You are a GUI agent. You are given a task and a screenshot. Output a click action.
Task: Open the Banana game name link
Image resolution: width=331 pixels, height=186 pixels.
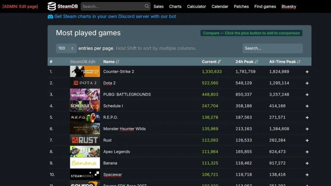click(x=110, y=163)
